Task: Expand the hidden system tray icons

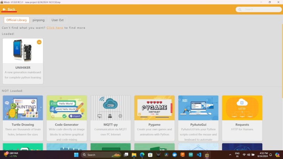Action: [230, 155]
